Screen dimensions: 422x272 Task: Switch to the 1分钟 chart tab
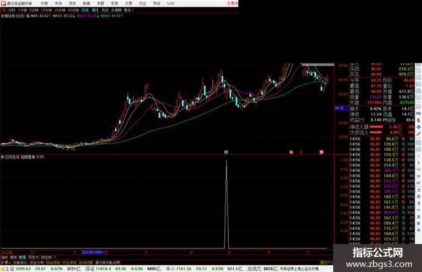pyautogui.click(x=22, y=10)
